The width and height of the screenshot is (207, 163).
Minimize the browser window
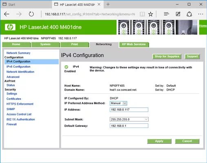(x=177, y=4)
